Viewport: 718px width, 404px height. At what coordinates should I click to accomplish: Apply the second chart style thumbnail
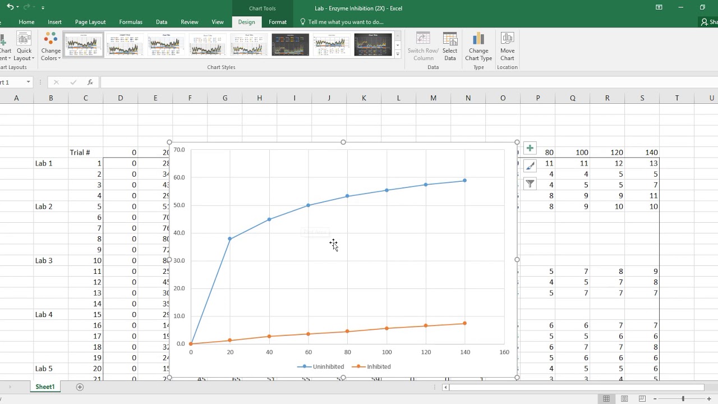point(125,44)
